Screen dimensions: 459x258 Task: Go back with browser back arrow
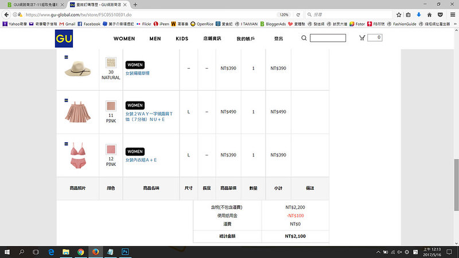pos(6,15)
